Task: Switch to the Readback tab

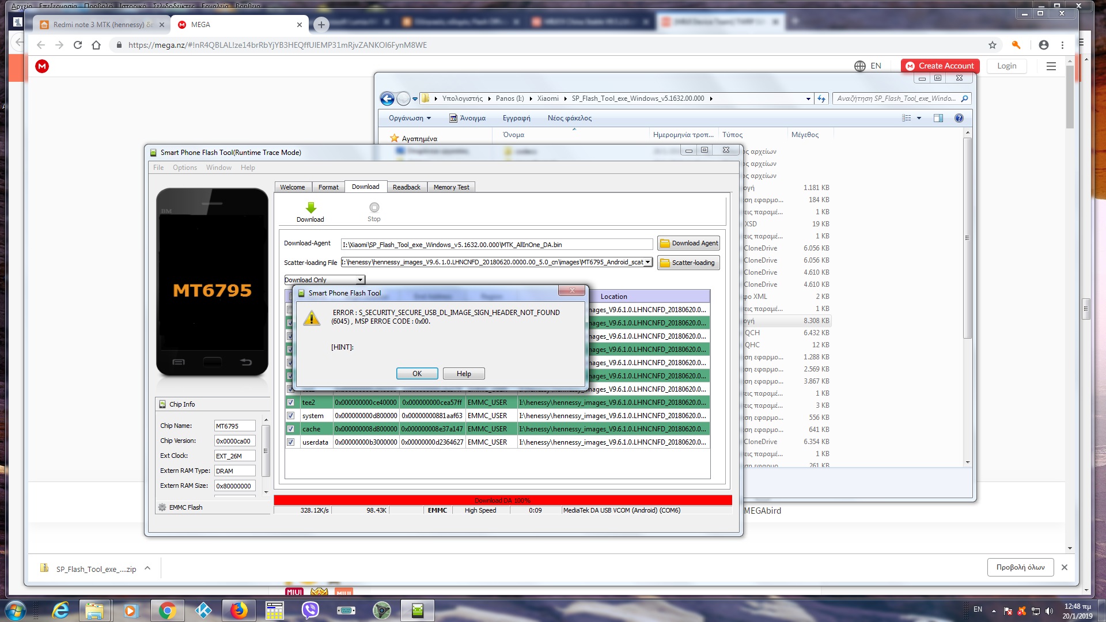Action: click(406, 187)
